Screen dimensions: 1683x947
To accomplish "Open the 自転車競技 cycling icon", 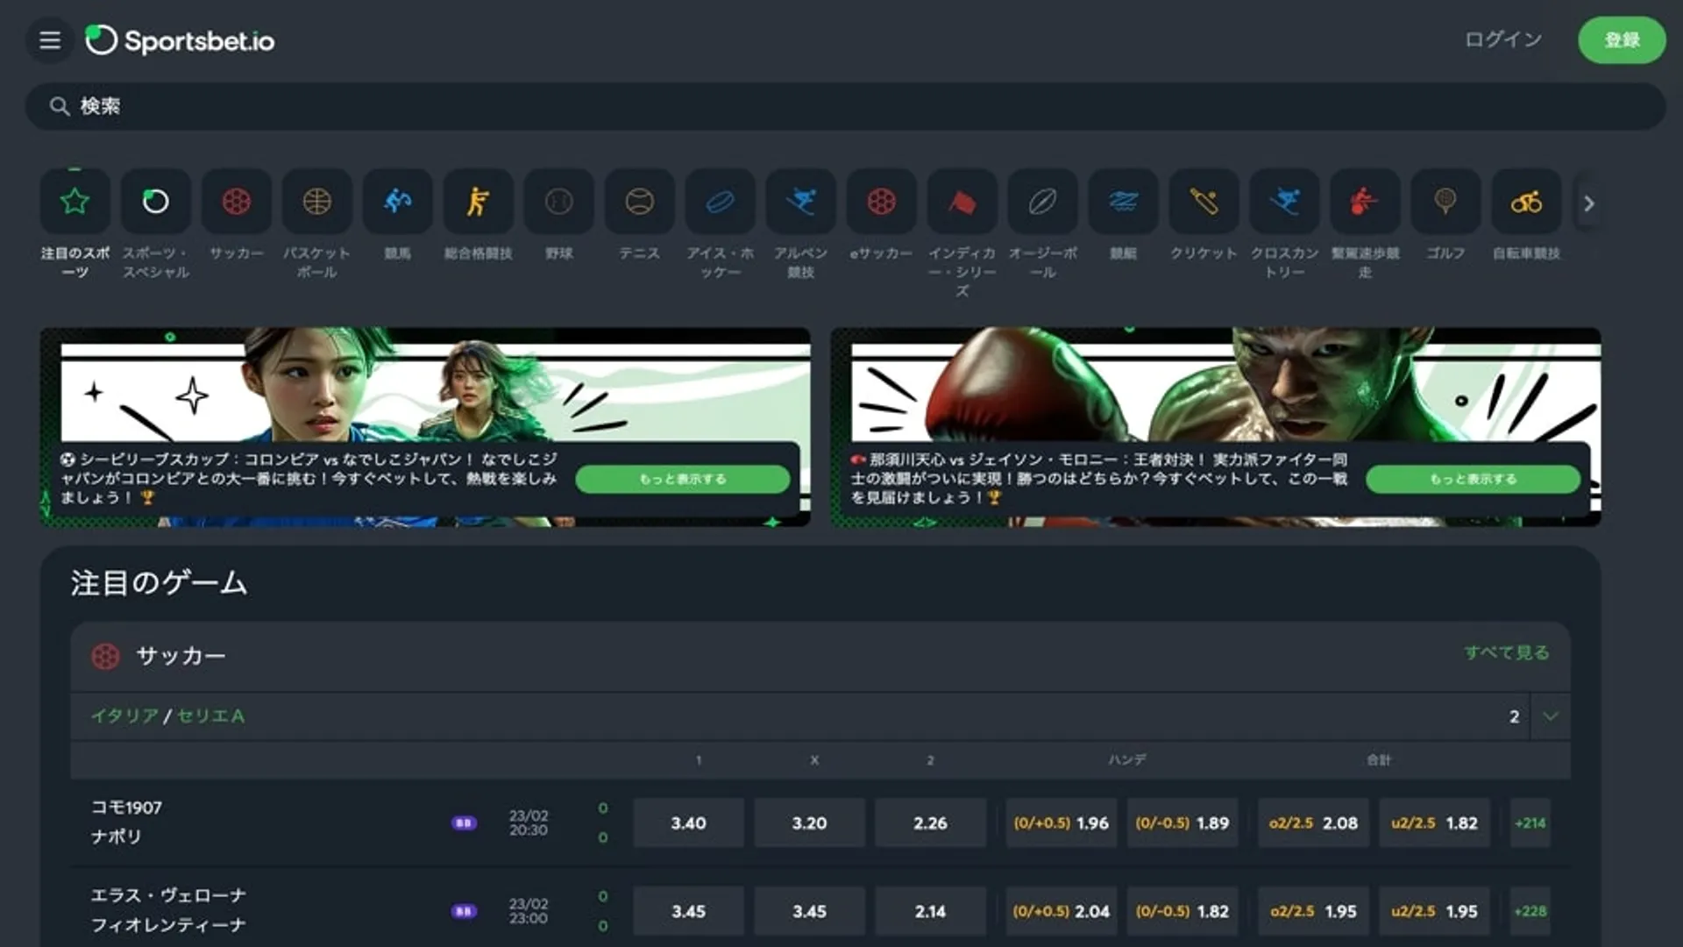I will (x=1527, y=202).
